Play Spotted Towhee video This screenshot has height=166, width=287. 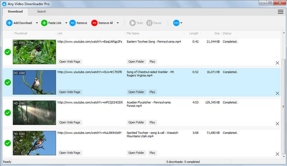point(152,153)
